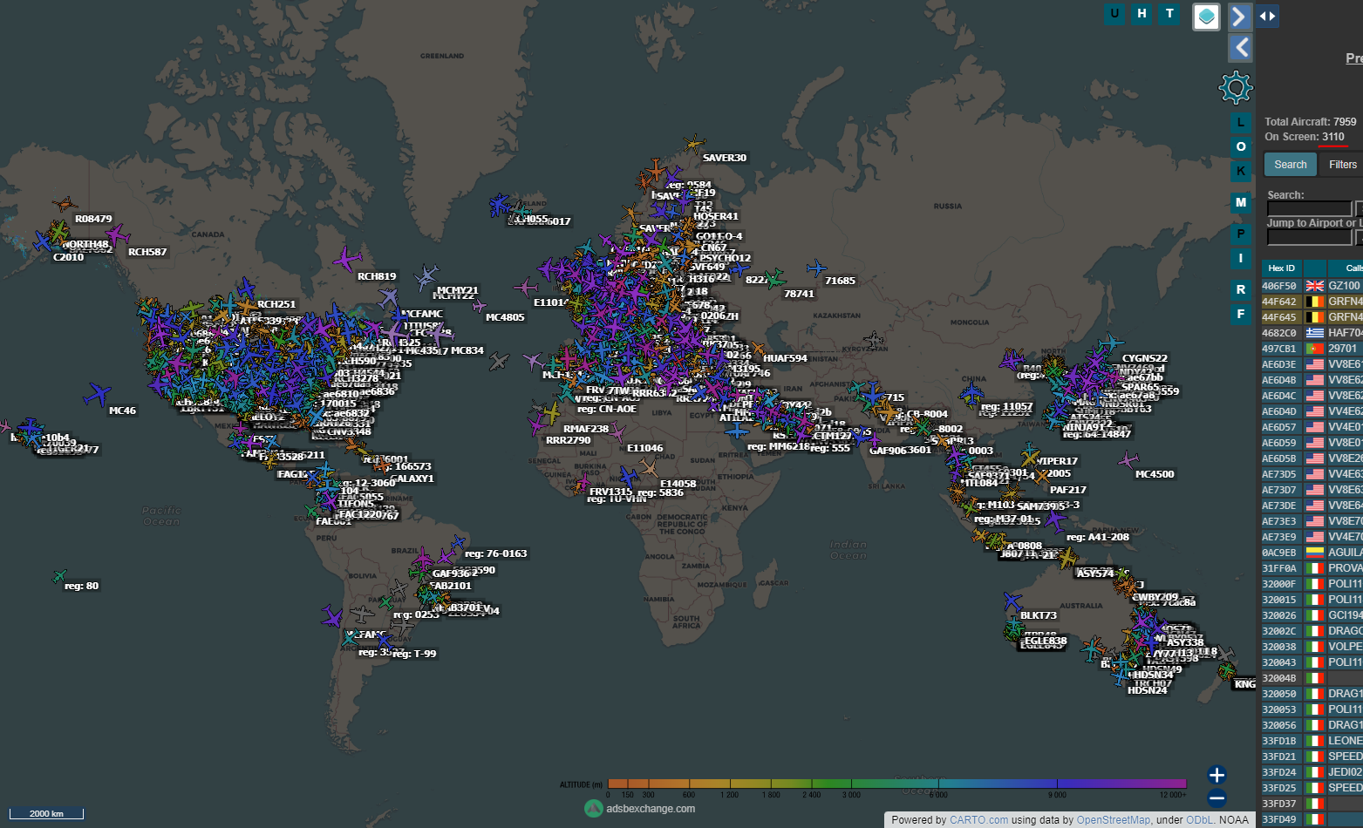
Task: Click the right chevron sidebar arrow
Action: tap(1240, 16)
